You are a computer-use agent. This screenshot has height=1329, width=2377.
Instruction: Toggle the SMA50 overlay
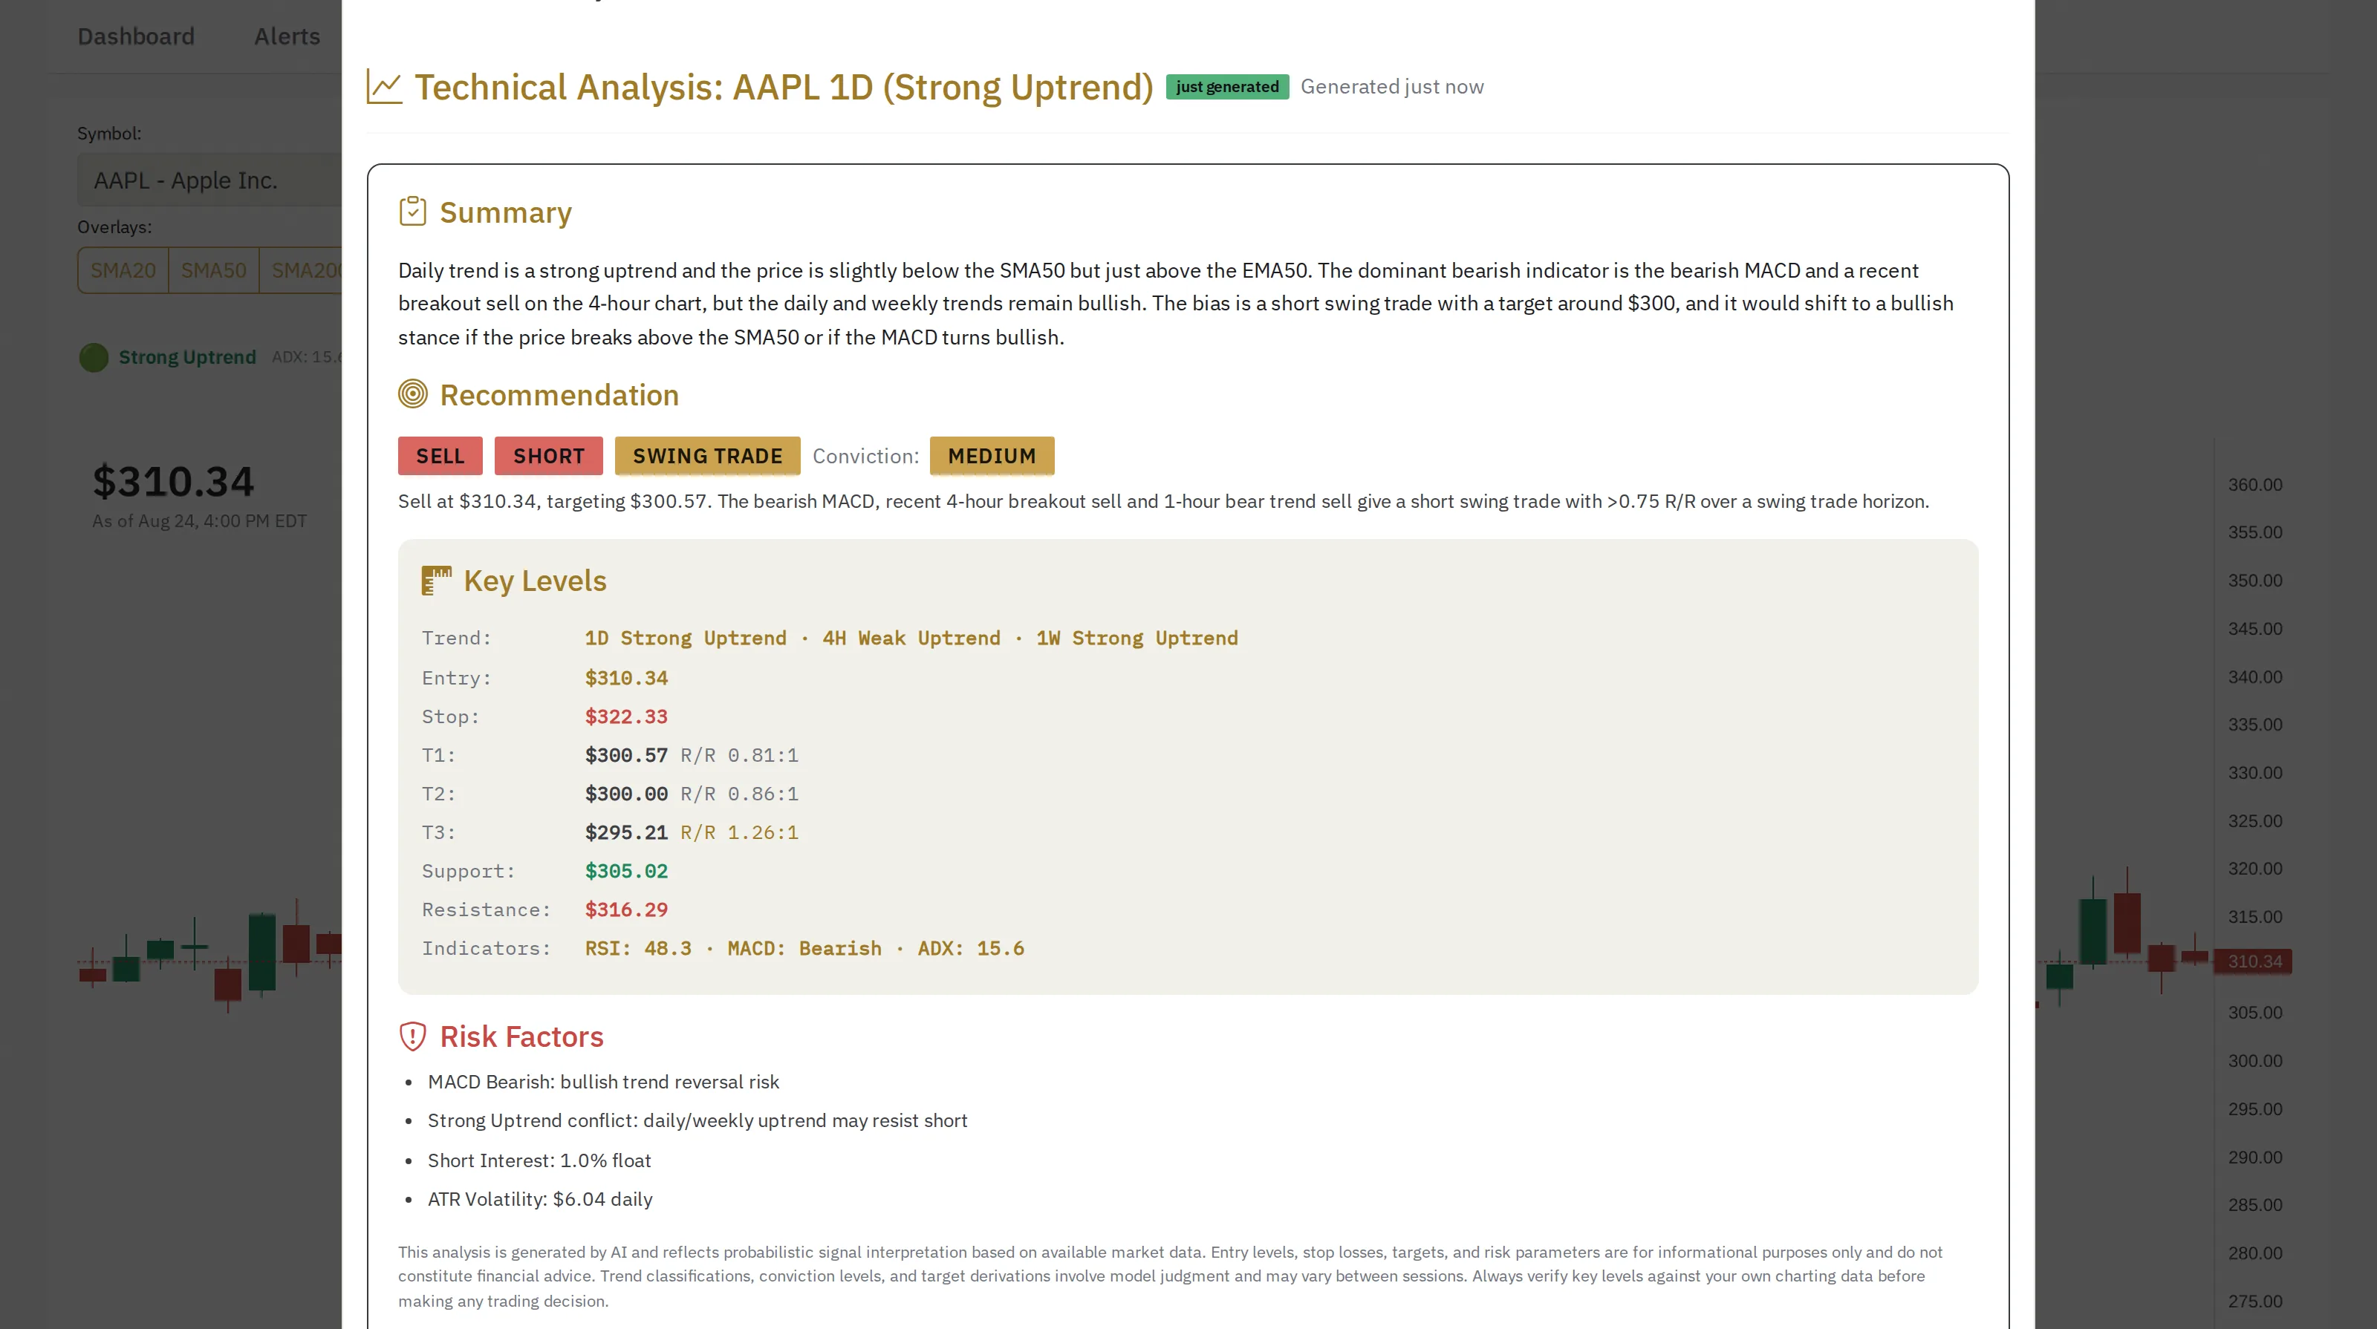[213, 270]
